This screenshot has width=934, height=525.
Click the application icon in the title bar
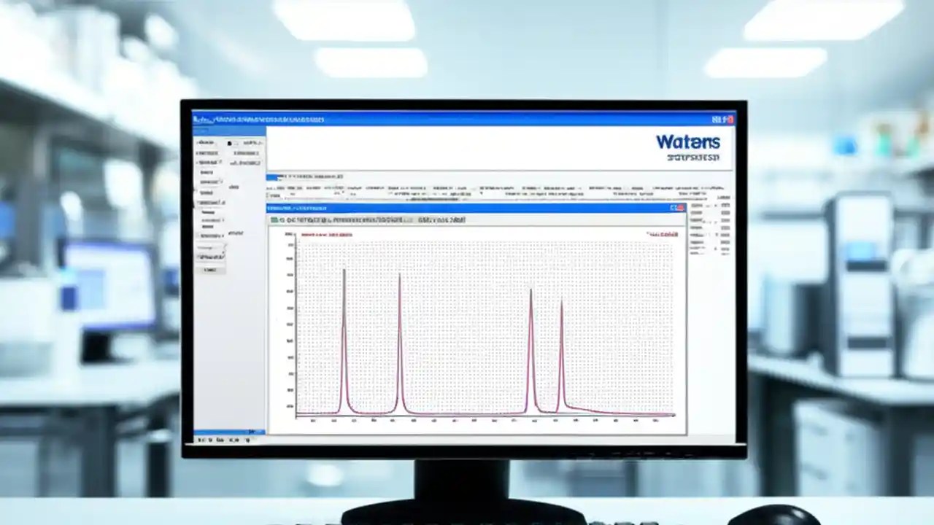[195, 117]
